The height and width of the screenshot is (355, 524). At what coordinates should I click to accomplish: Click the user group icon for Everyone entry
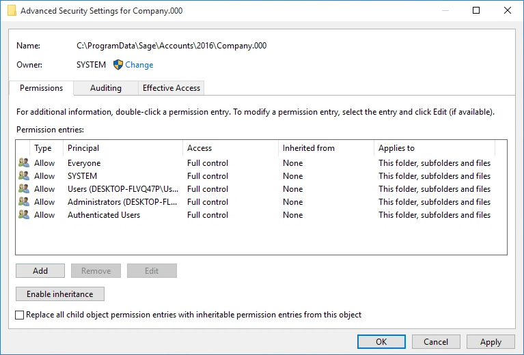click(x=24, y=163)
